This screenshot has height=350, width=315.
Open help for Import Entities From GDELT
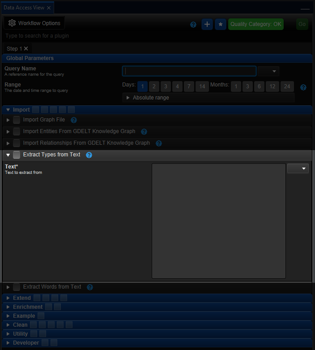pyautogui.click(x=144, y=132)
